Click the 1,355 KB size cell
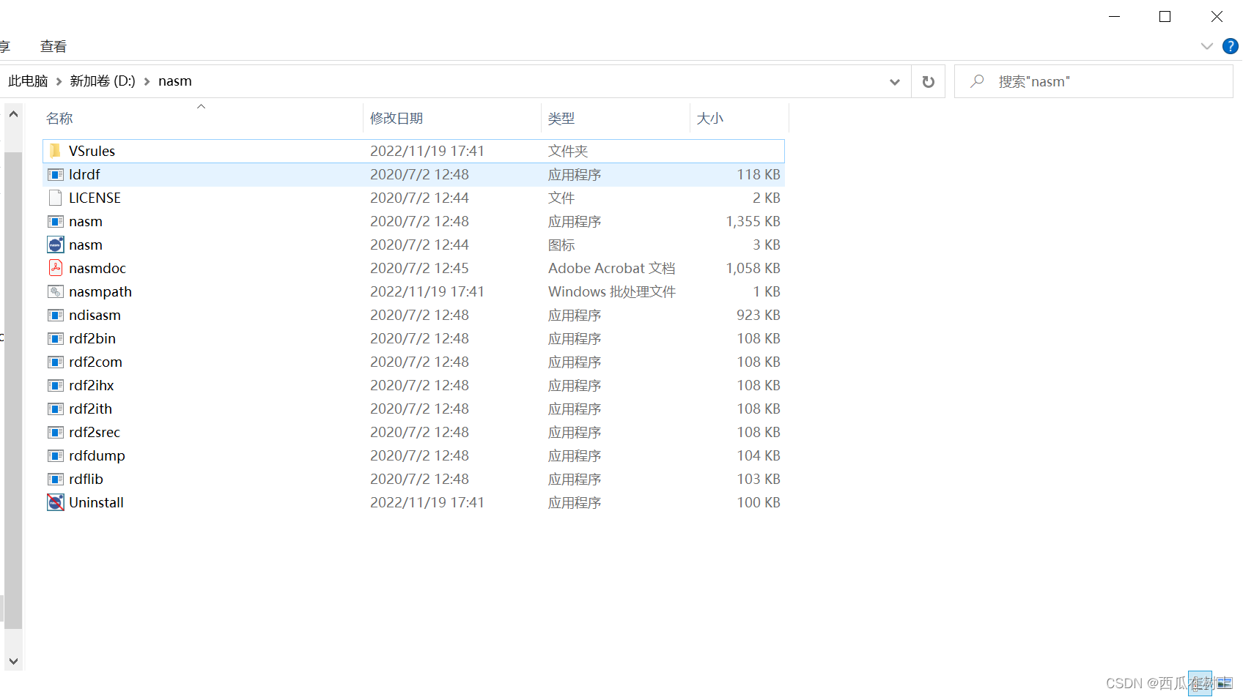1243x697 pixels. [x=753, y=221]
